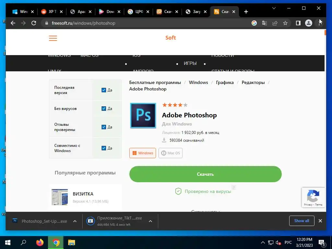
Task: Click the page vertical scrollbar thumb
Action: (x=325, y=33)
